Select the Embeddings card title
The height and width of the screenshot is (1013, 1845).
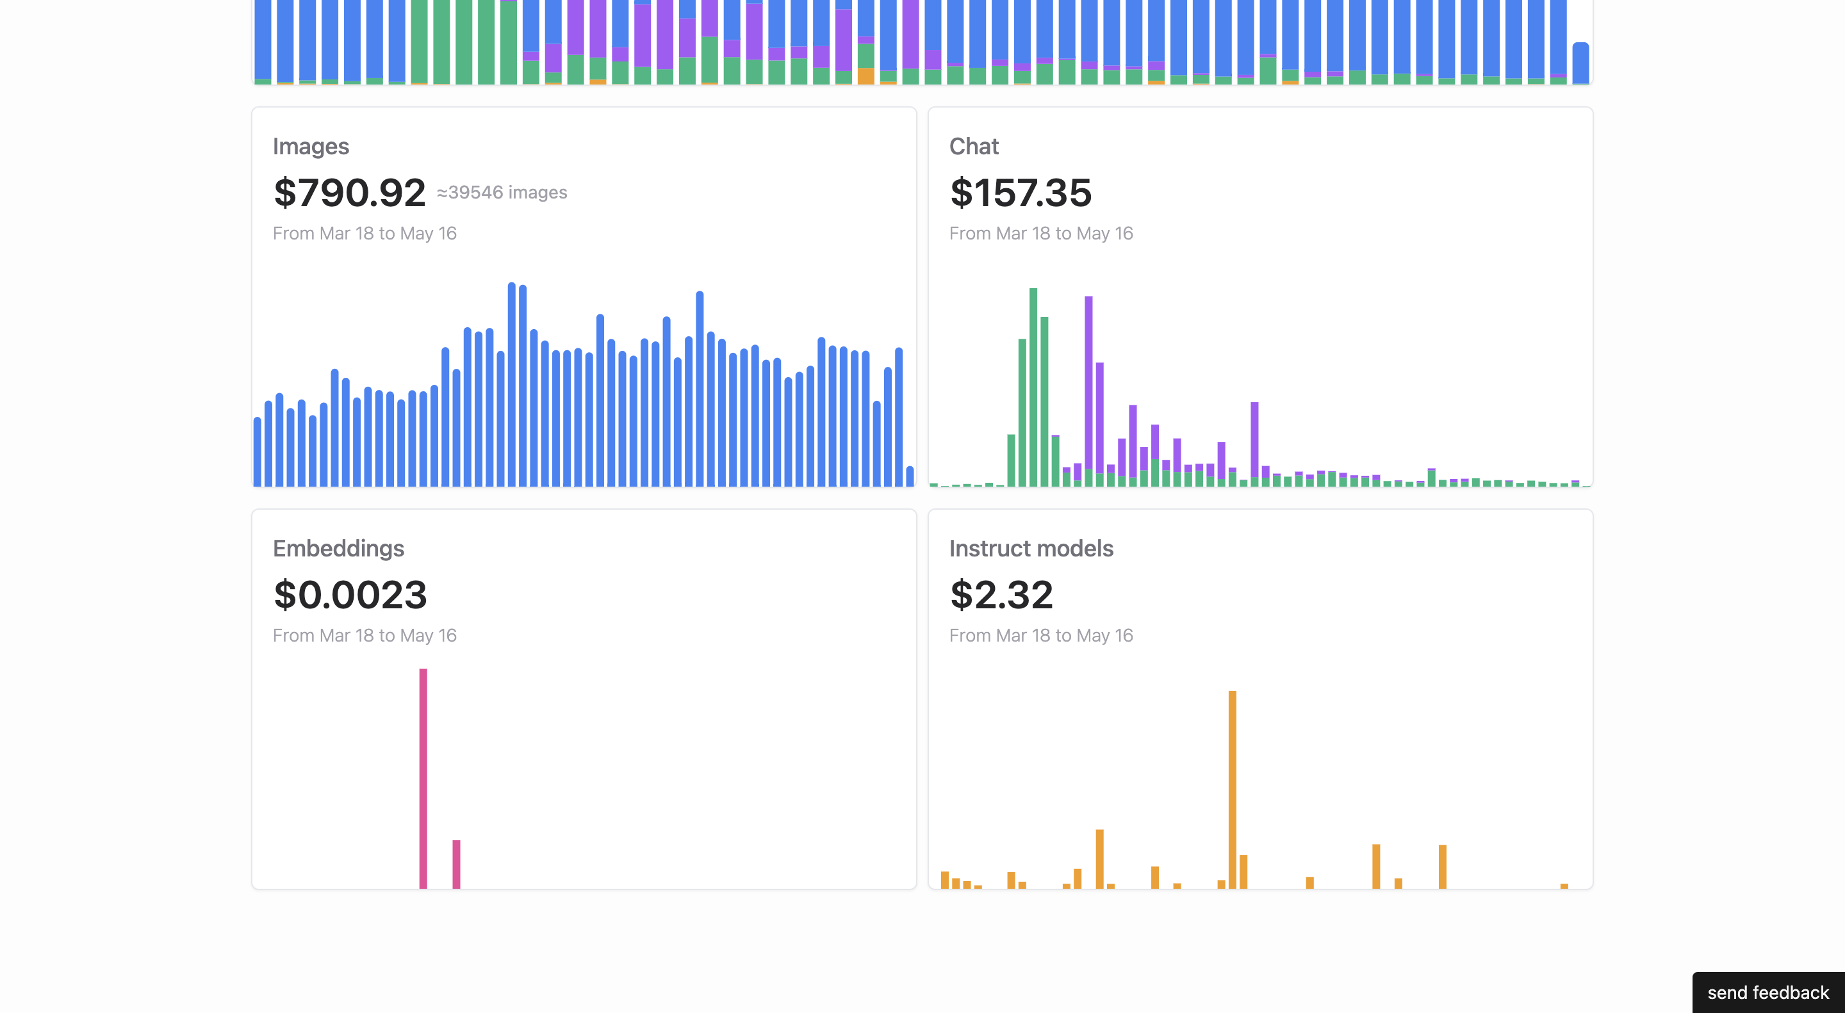[x=339, y=548]
